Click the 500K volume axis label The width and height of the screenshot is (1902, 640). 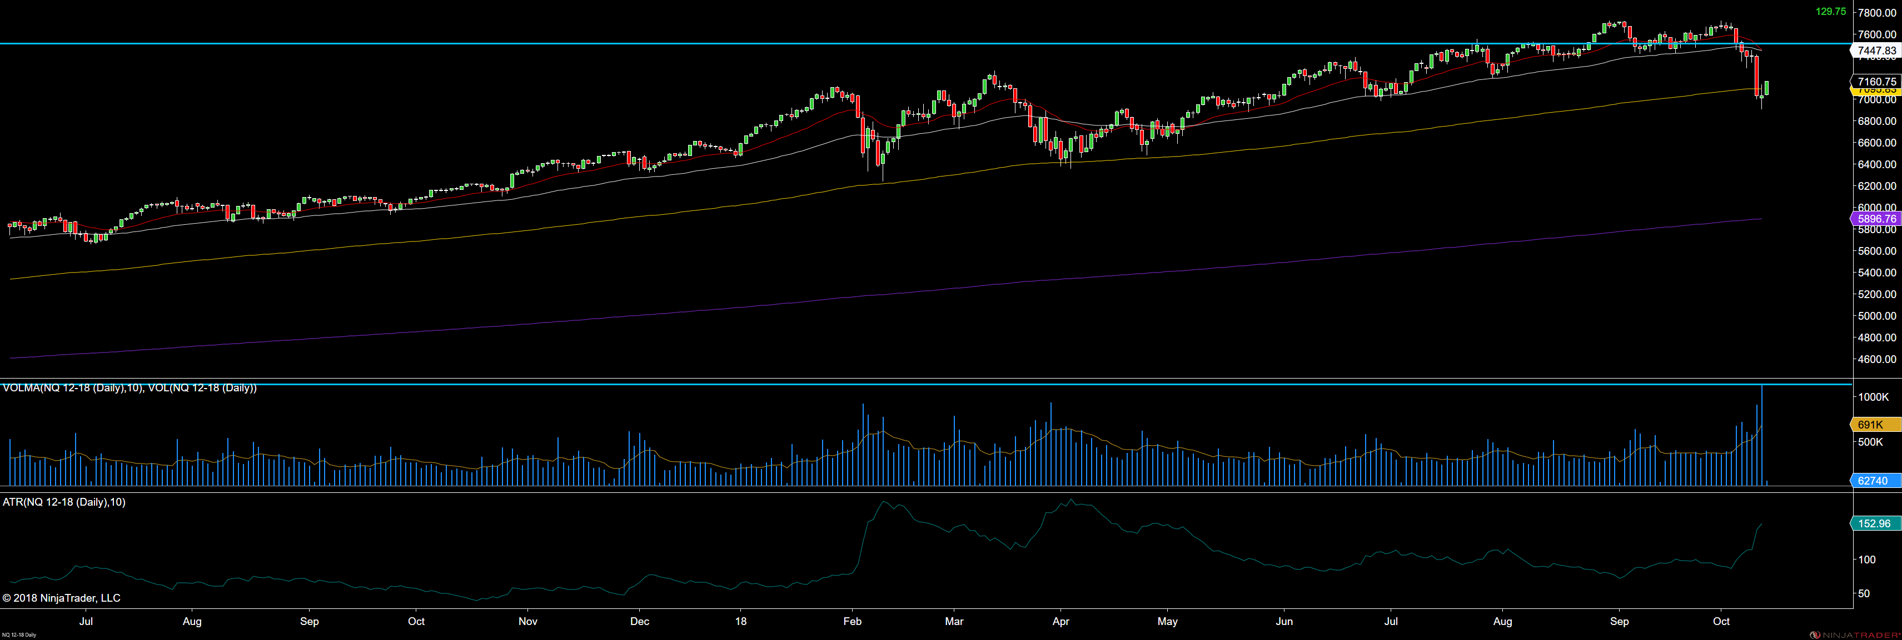1870,442
